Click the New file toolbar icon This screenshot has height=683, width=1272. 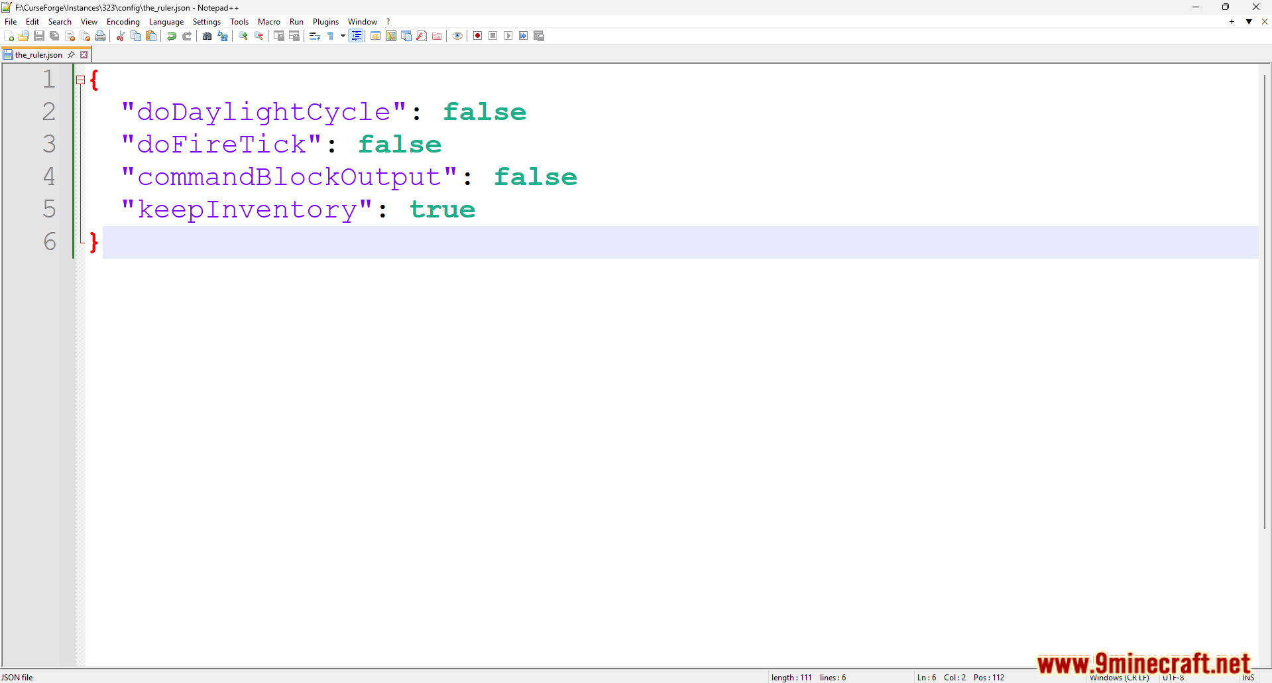[9, 36]
